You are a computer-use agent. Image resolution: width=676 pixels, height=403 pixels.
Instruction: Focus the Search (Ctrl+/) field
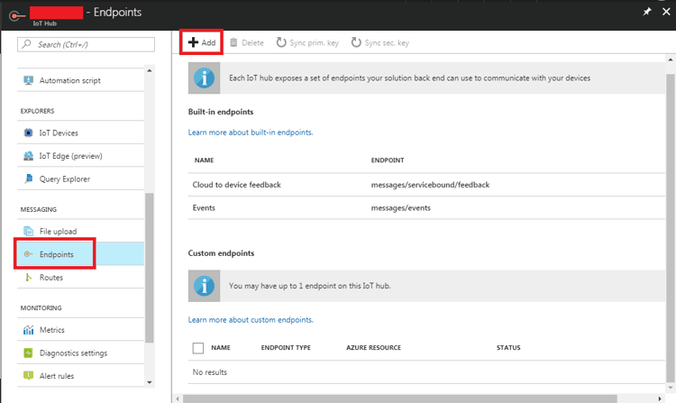86,44
